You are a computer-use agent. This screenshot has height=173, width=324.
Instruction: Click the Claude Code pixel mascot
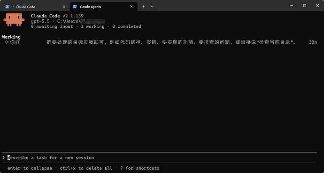(14, 20)
